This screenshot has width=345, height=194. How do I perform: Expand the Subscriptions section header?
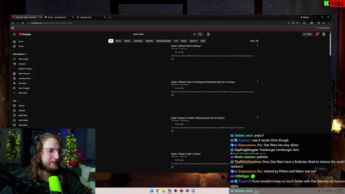click(20, 54)
